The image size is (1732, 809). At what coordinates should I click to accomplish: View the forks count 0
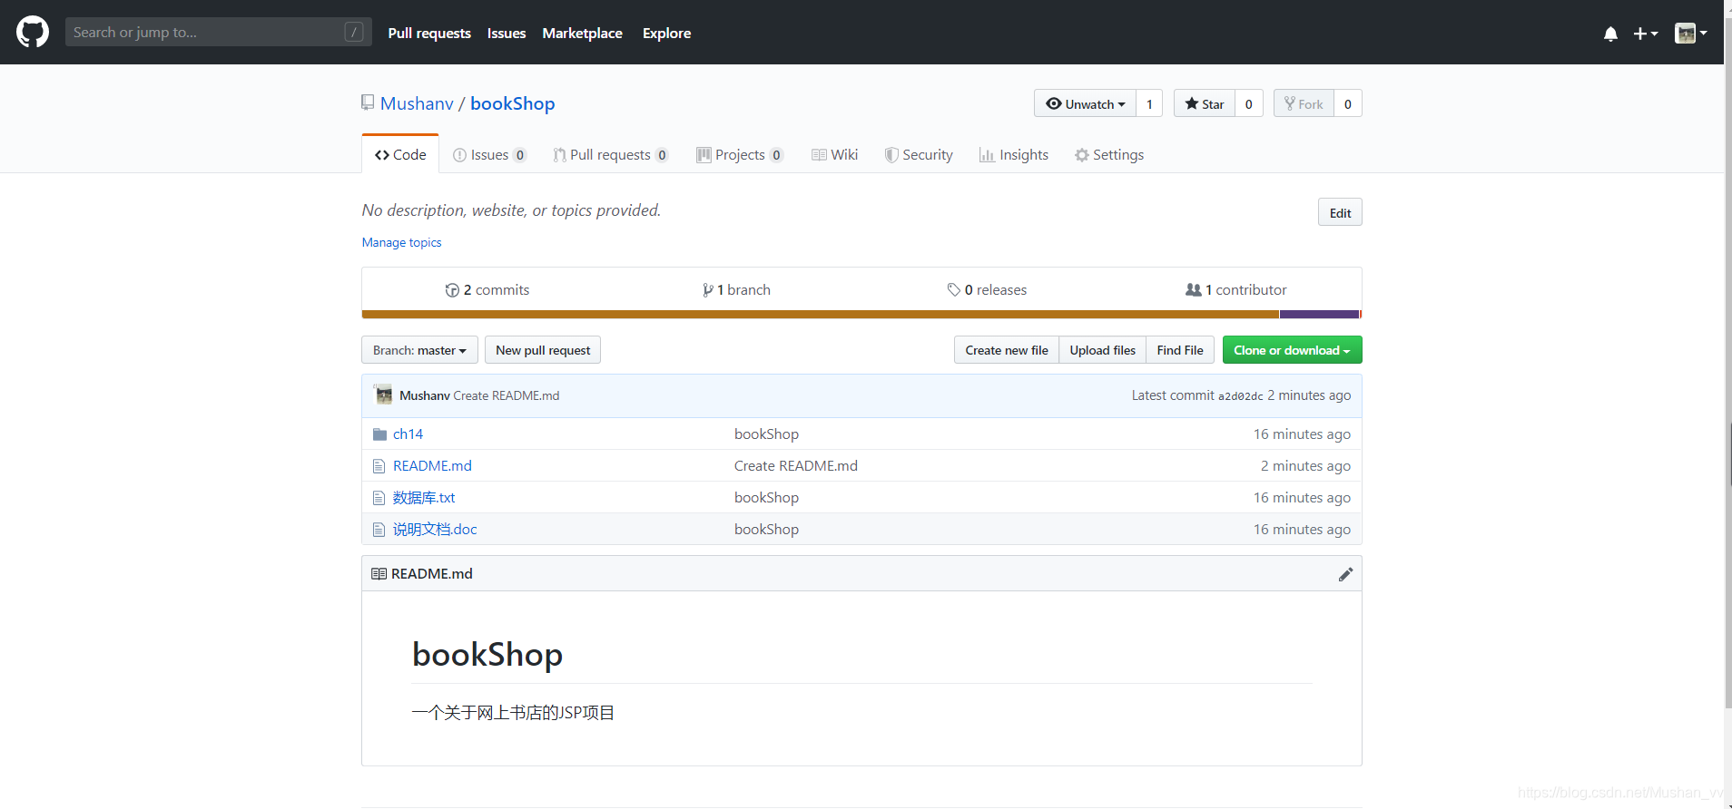click(1348, 103)
